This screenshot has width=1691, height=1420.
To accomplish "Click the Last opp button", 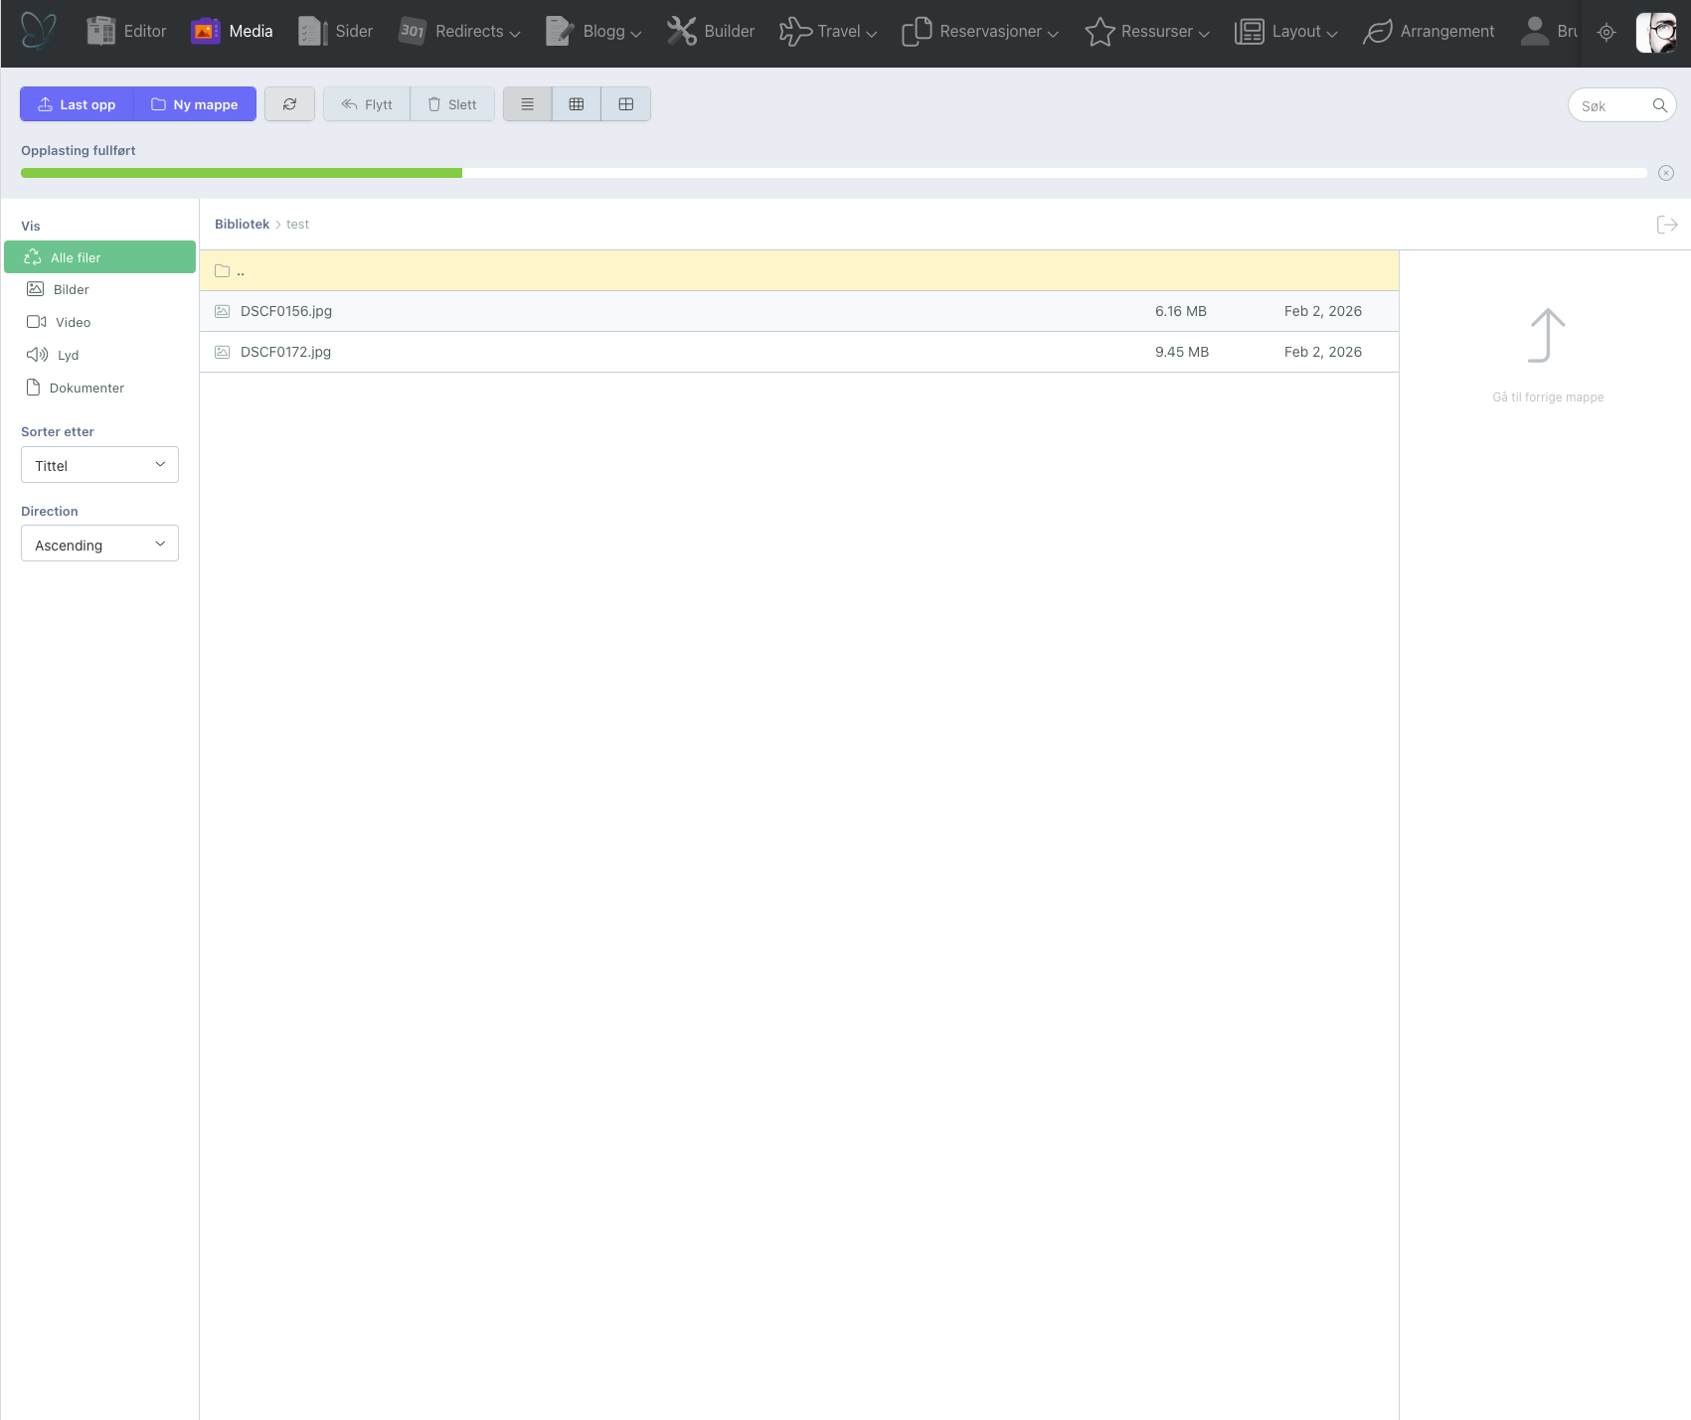I will click(77, 104).
